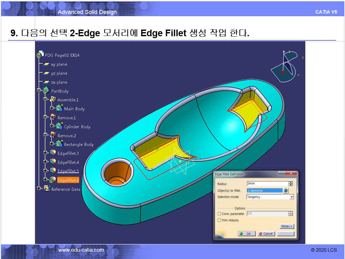This screenshot has width=345, height=259.
Task: Click the xy plane icon in tree
Action: 46,64
